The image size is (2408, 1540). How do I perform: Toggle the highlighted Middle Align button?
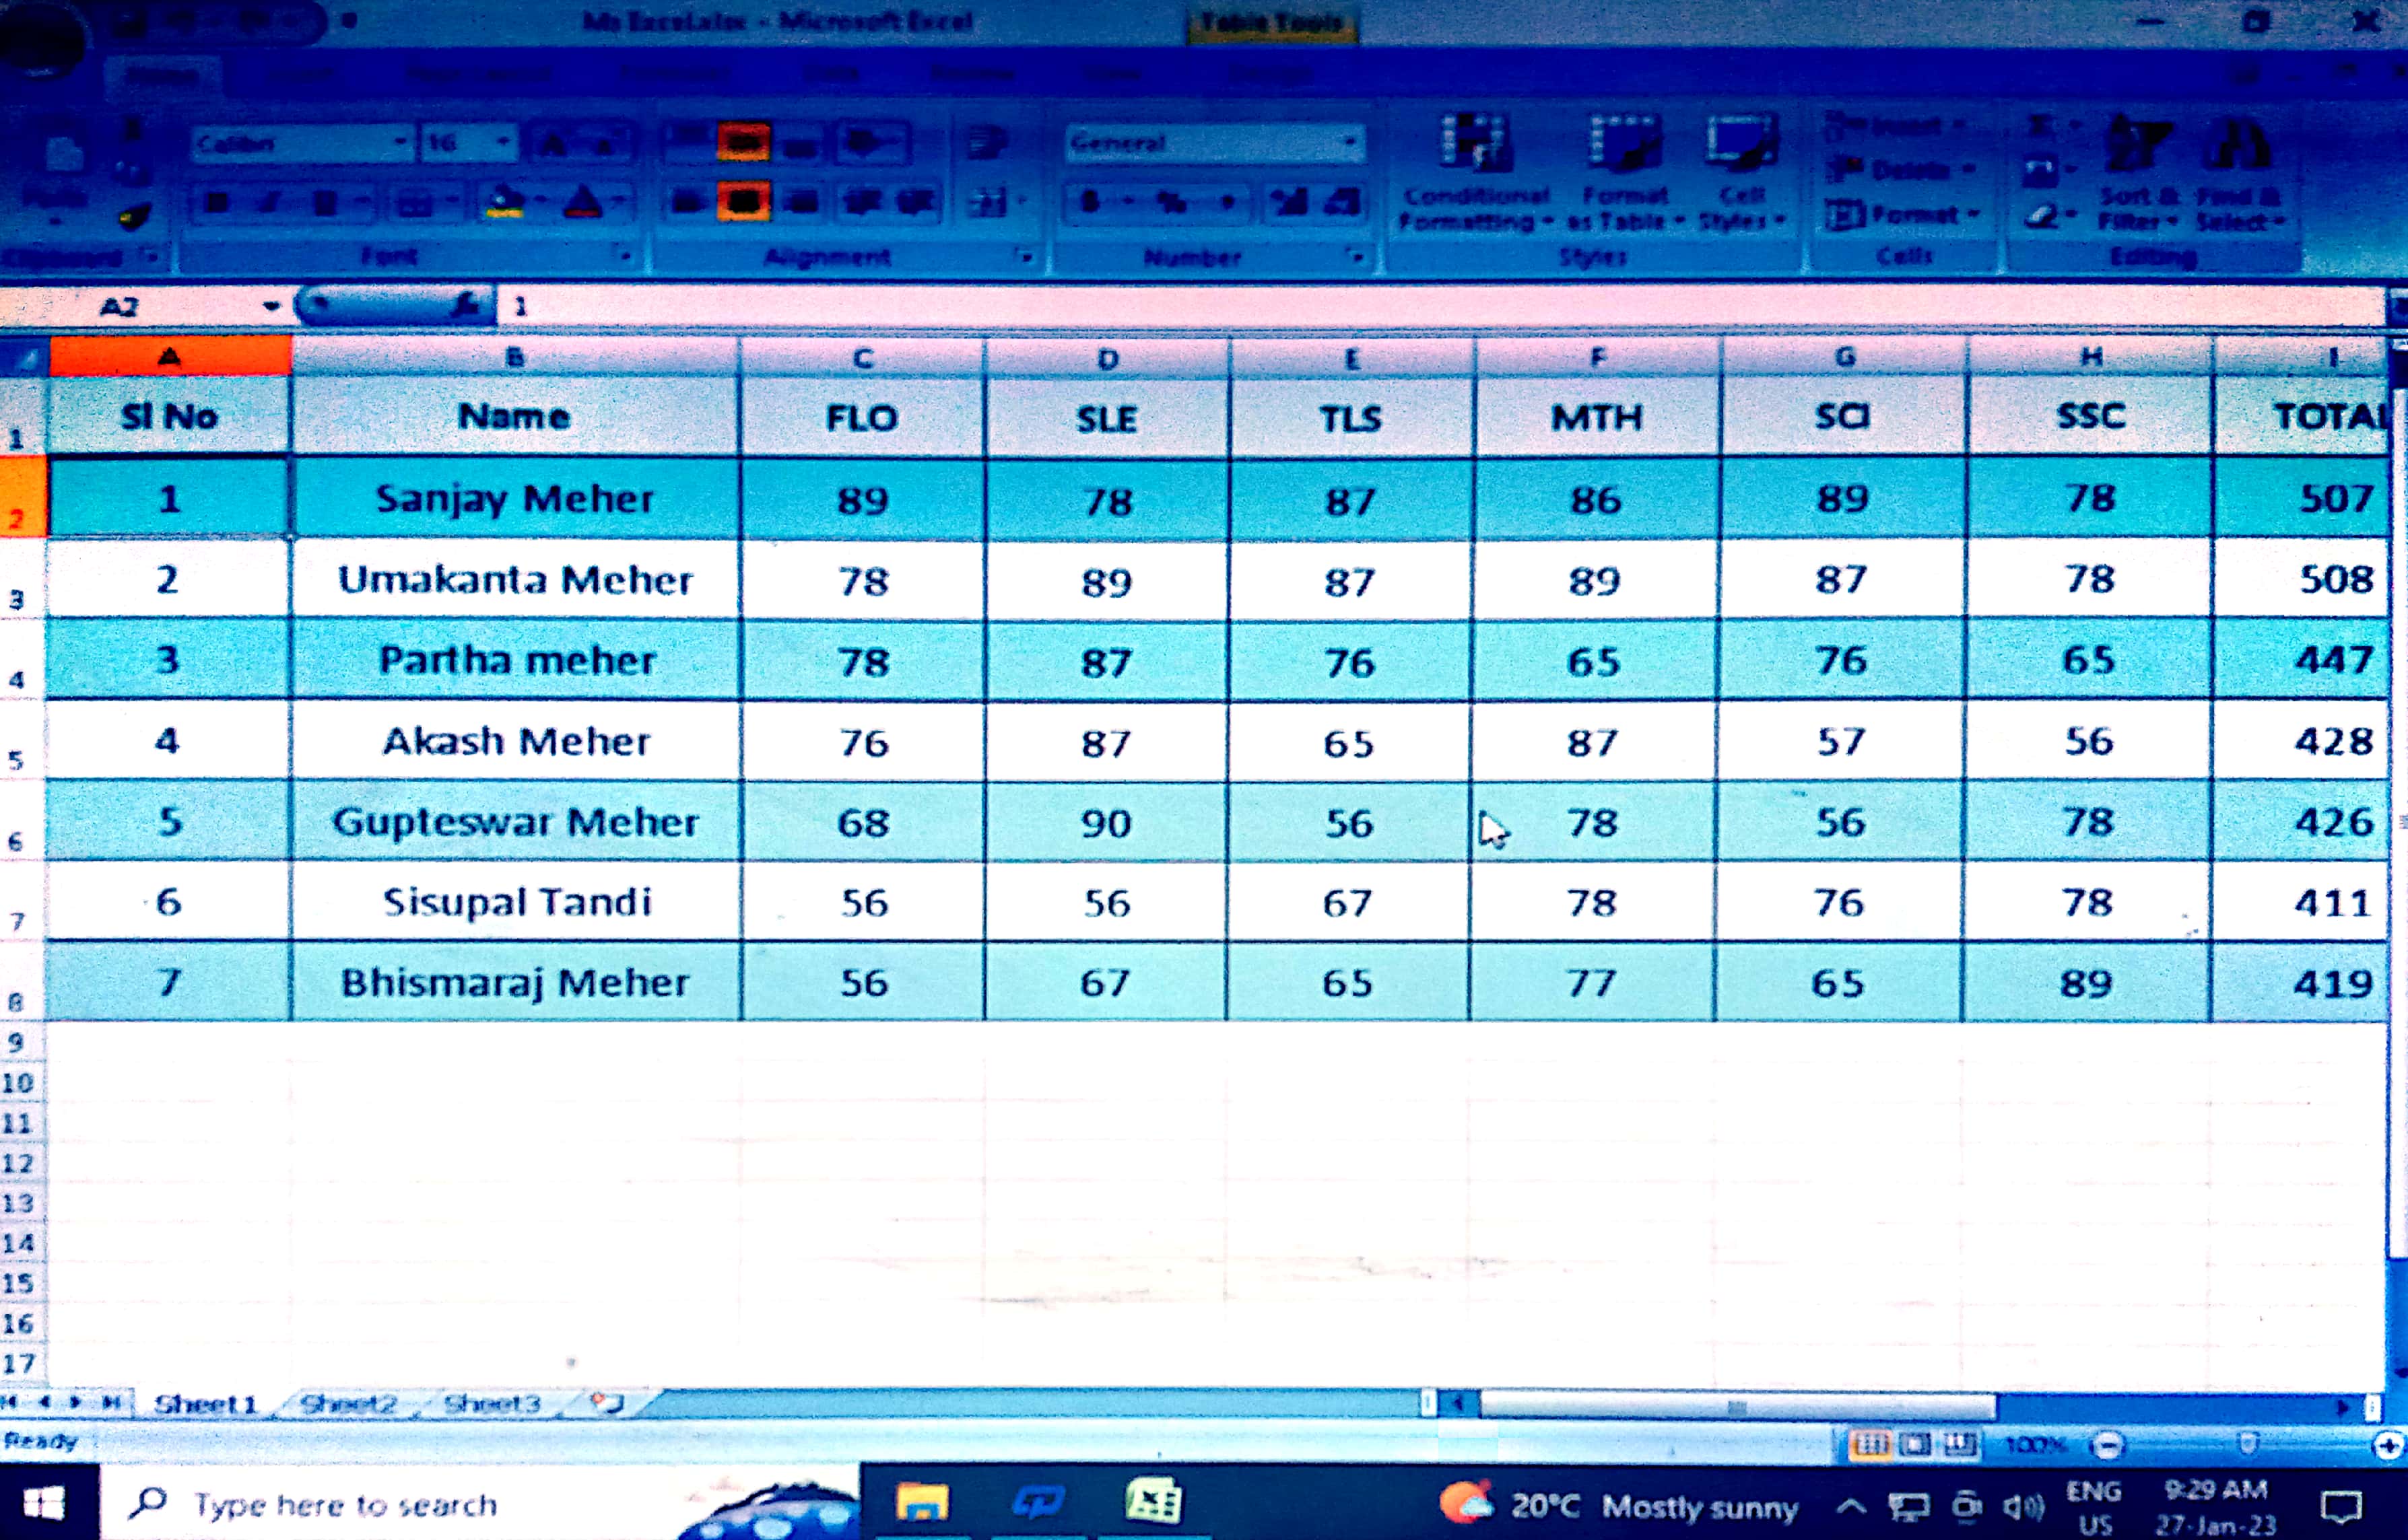[x=743, y=143]
